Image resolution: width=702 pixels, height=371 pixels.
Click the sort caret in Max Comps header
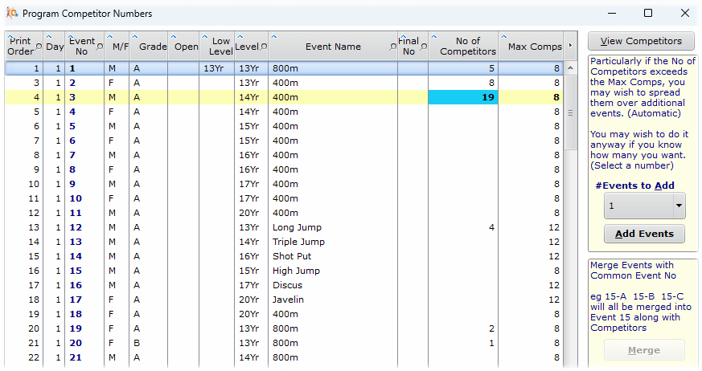tap(503, 37)
